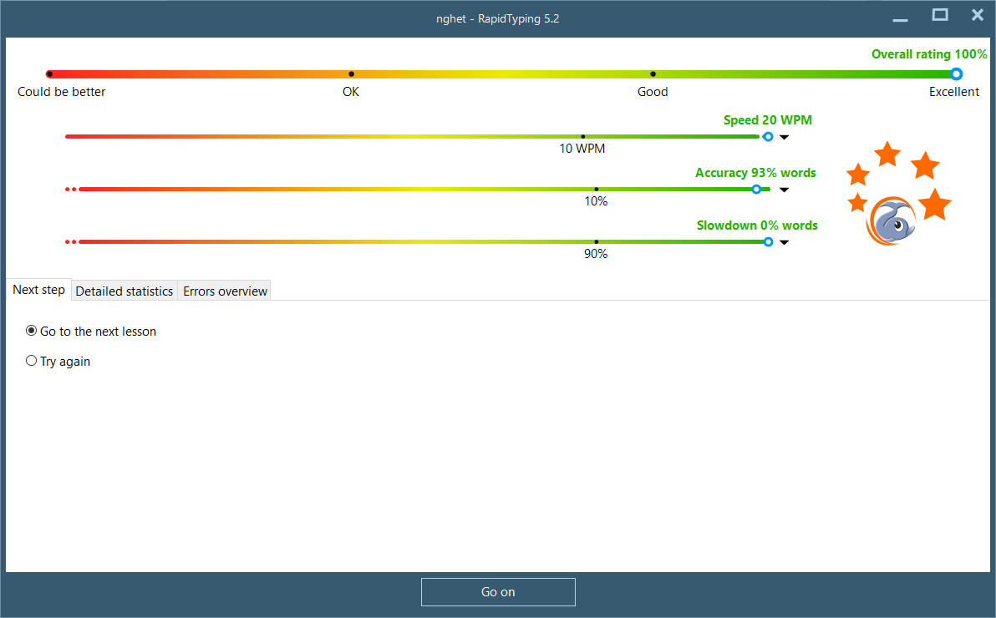The width and height of the screenshot is (996, 618).
Task: Click the dolphin mascot logo
Action: click(x=893, y=221)
